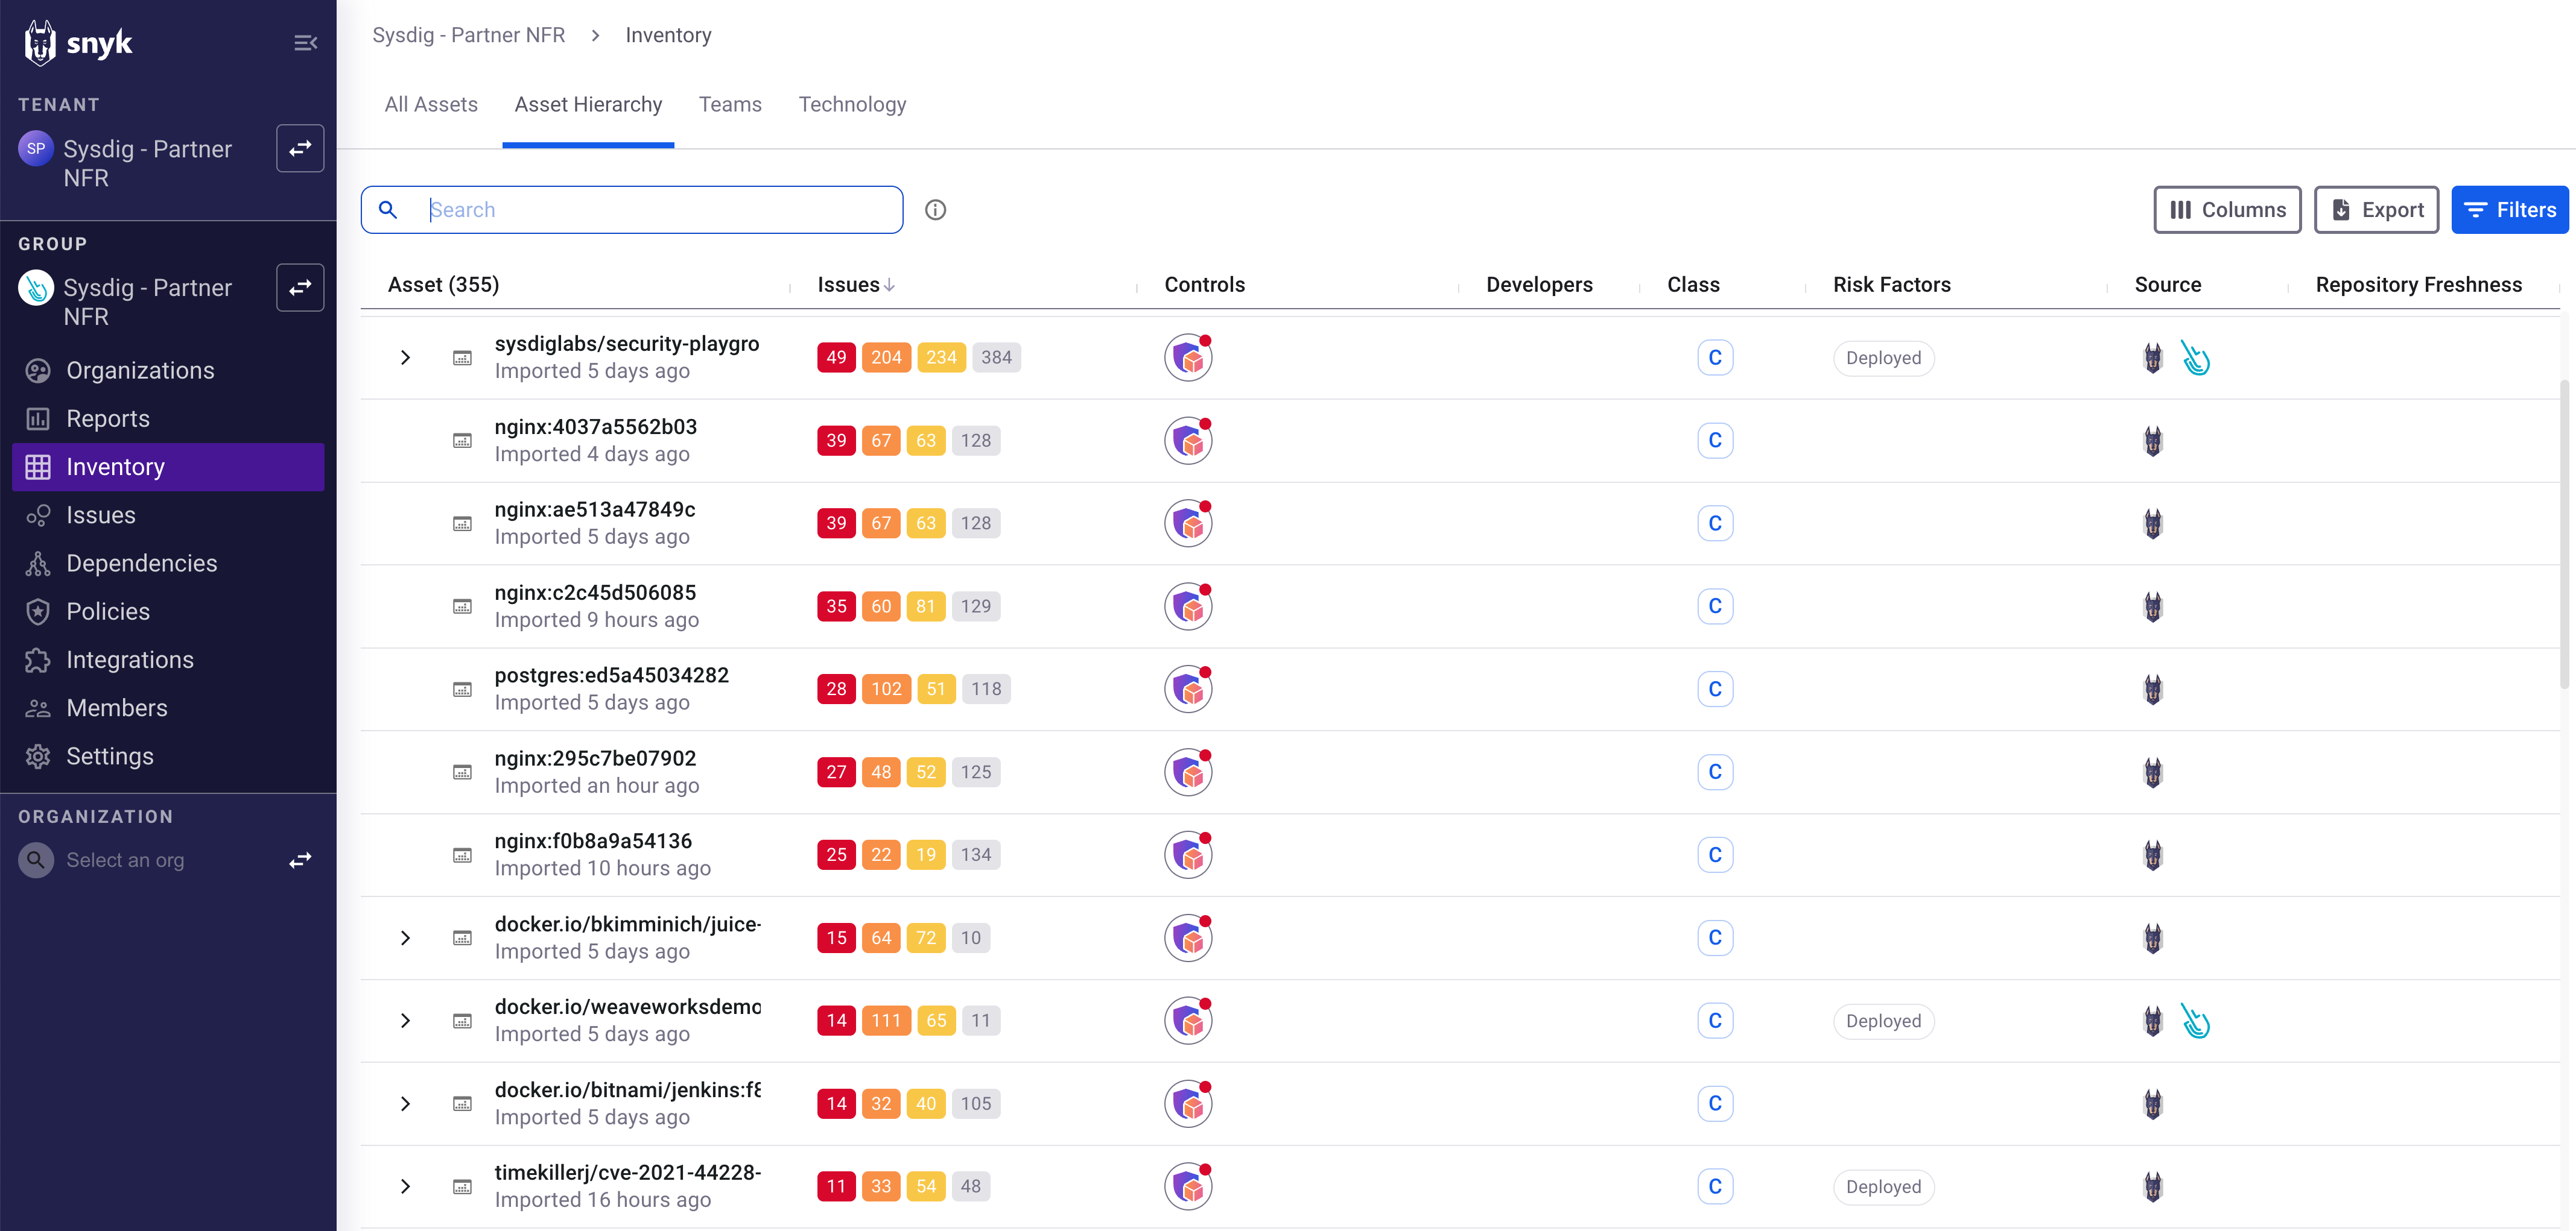
Task: Click the medium count 234 badge
Action: coord(941,357)
